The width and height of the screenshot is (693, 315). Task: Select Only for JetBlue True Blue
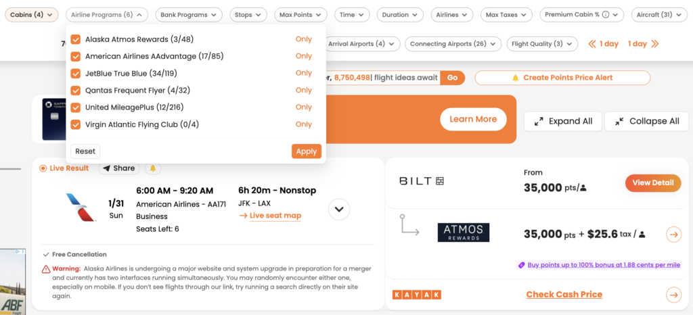coord(304,73)
